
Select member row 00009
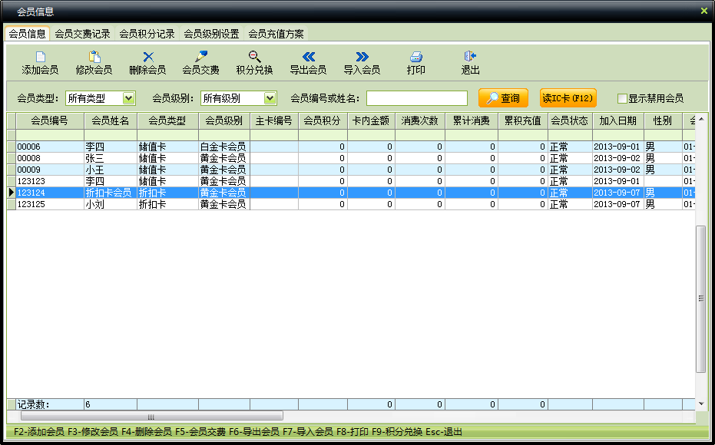click(x=351, y=170)
